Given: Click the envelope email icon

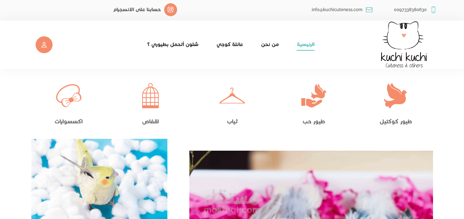Looking at the screenshot, I should (x=369, y=10).
